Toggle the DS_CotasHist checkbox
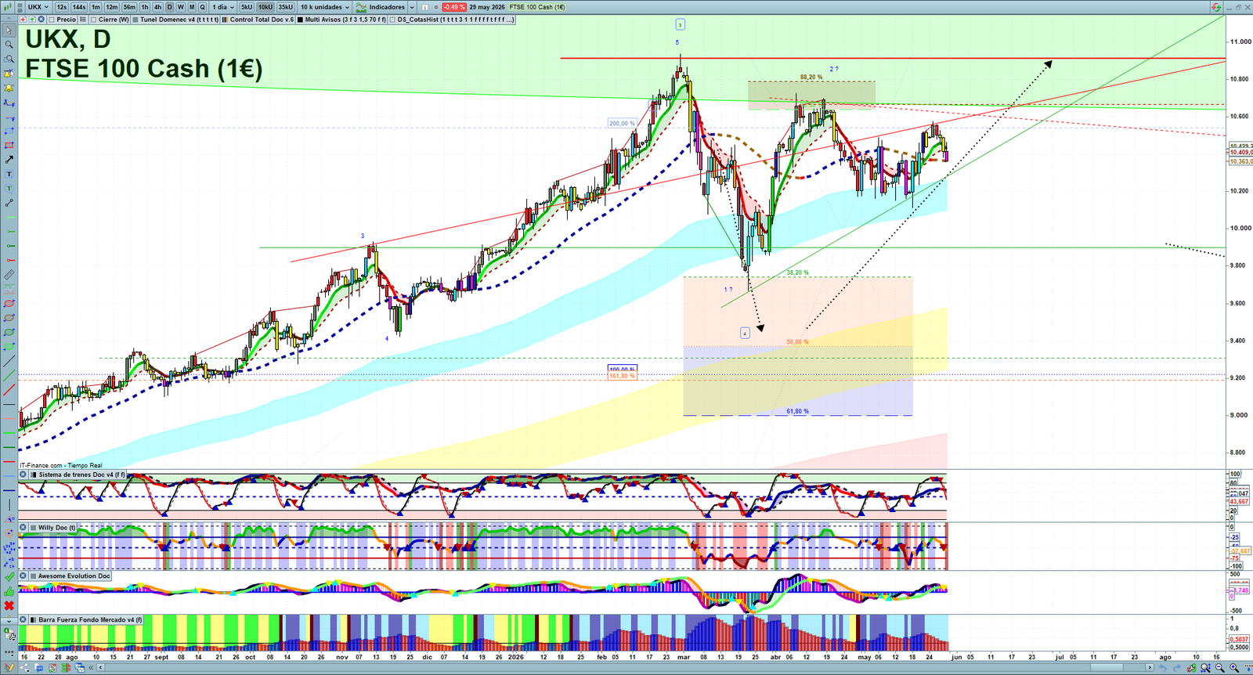 pyautogui.click(x=393, y=20)
